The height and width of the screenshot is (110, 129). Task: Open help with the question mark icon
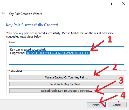tap(112, 3)
